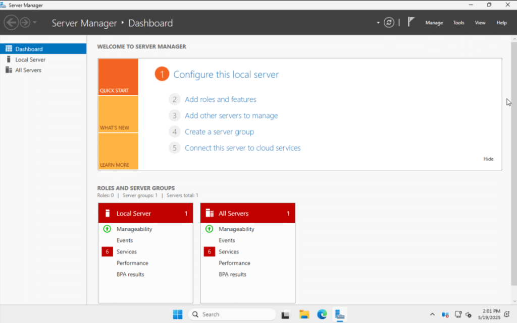This screenshot has width=517, height=323.
Task: Open the What's New tile
Action: 118,114
